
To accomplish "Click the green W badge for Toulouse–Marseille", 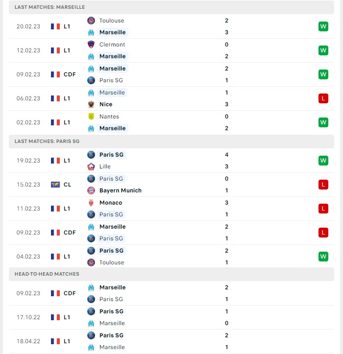I will (323, 26).
